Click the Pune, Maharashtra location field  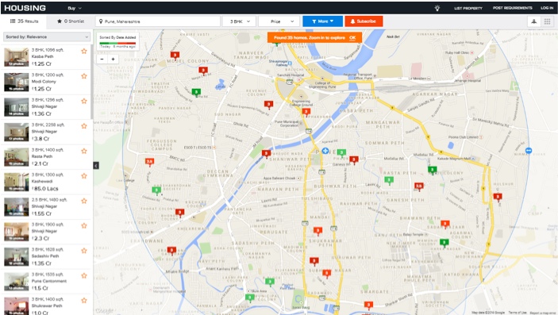(158, 21)
